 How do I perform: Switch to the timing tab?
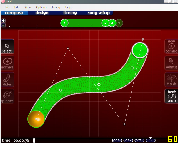coord(70,13)
